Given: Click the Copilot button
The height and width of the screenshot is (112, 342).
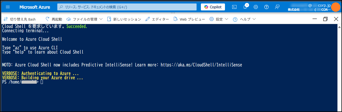Looking at the screenshot, I should pyautogui.click(x=213, y=7).
